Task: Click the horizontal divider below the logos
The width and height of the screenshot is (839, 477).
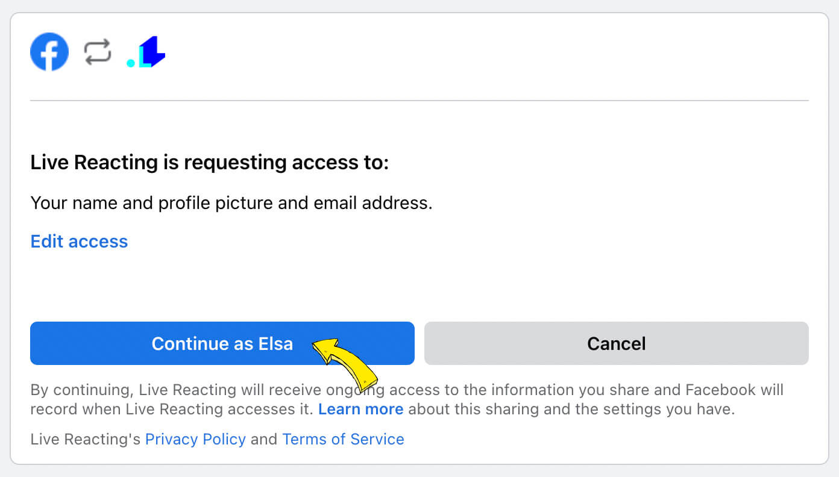Action: pyautogui.click(x=419, y=101)
